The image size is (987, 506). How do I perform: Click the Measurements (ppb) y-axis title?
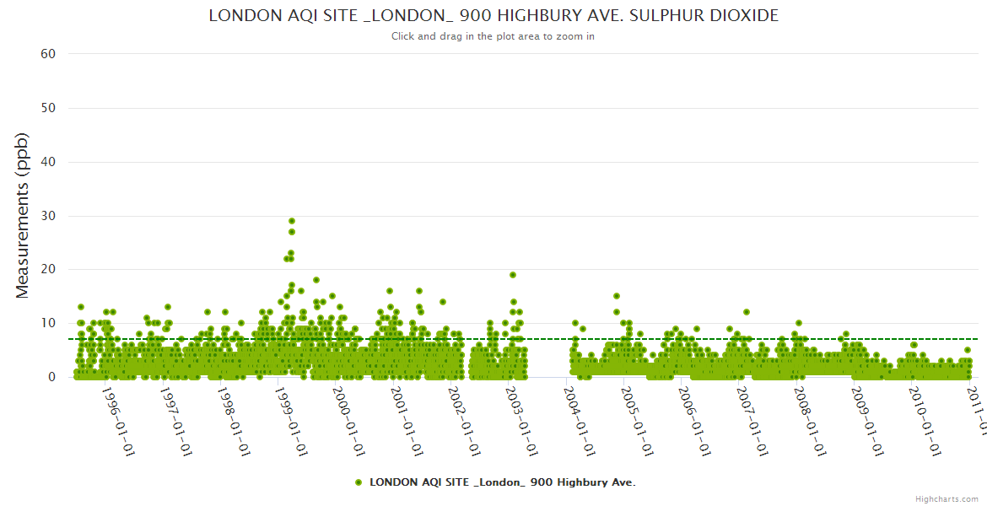coord(23,215)
